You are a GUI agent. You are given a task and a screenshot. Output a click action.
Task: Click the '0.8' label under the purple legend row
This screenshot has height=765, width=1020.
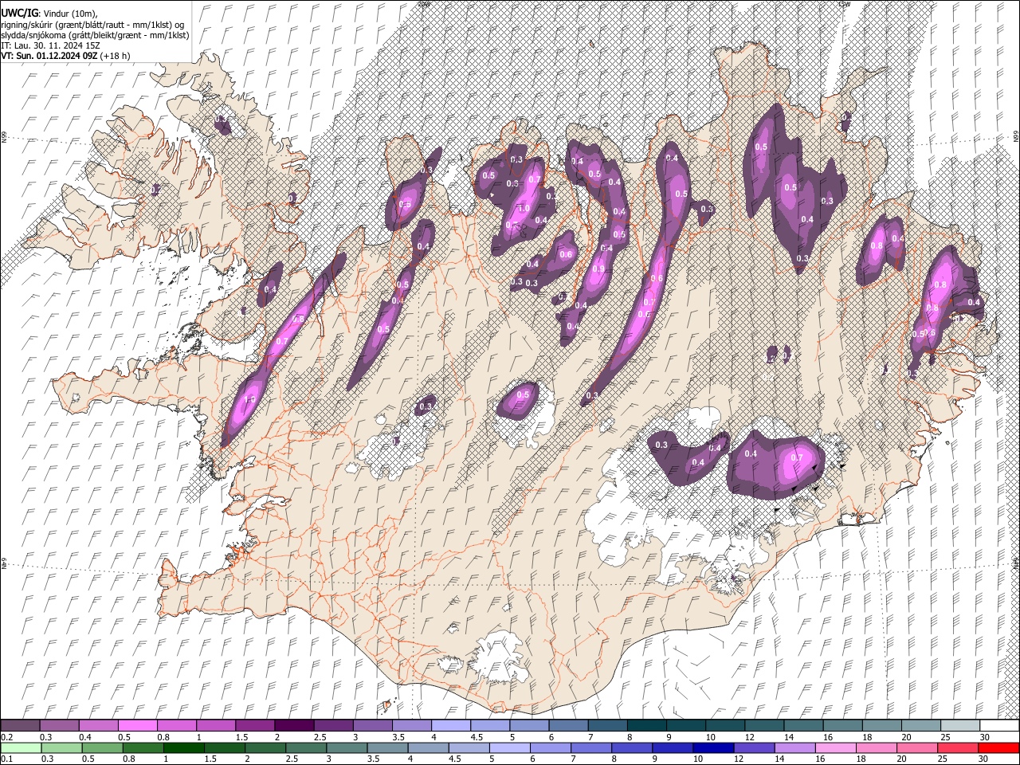163,737
